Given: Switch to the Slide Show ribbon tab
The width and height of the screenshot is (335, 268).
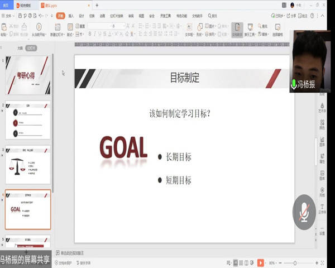Looking at the screenshot, I should coord(117,16).
